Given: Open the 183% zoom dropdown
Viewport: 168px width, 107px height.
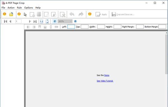Looking at the screenshot, I should point(65,21).
